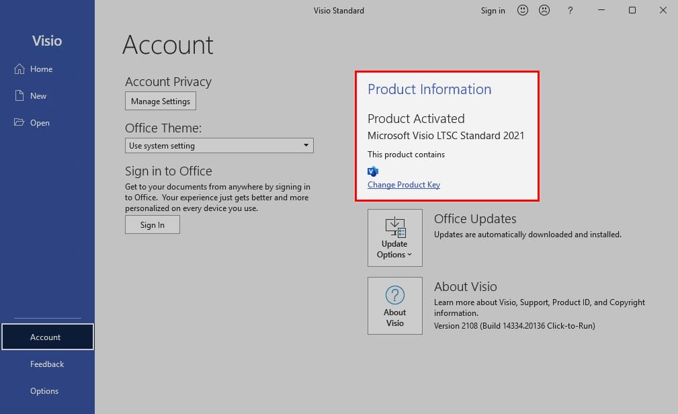
Task: Close the Visio window
Action: (663, 10)
